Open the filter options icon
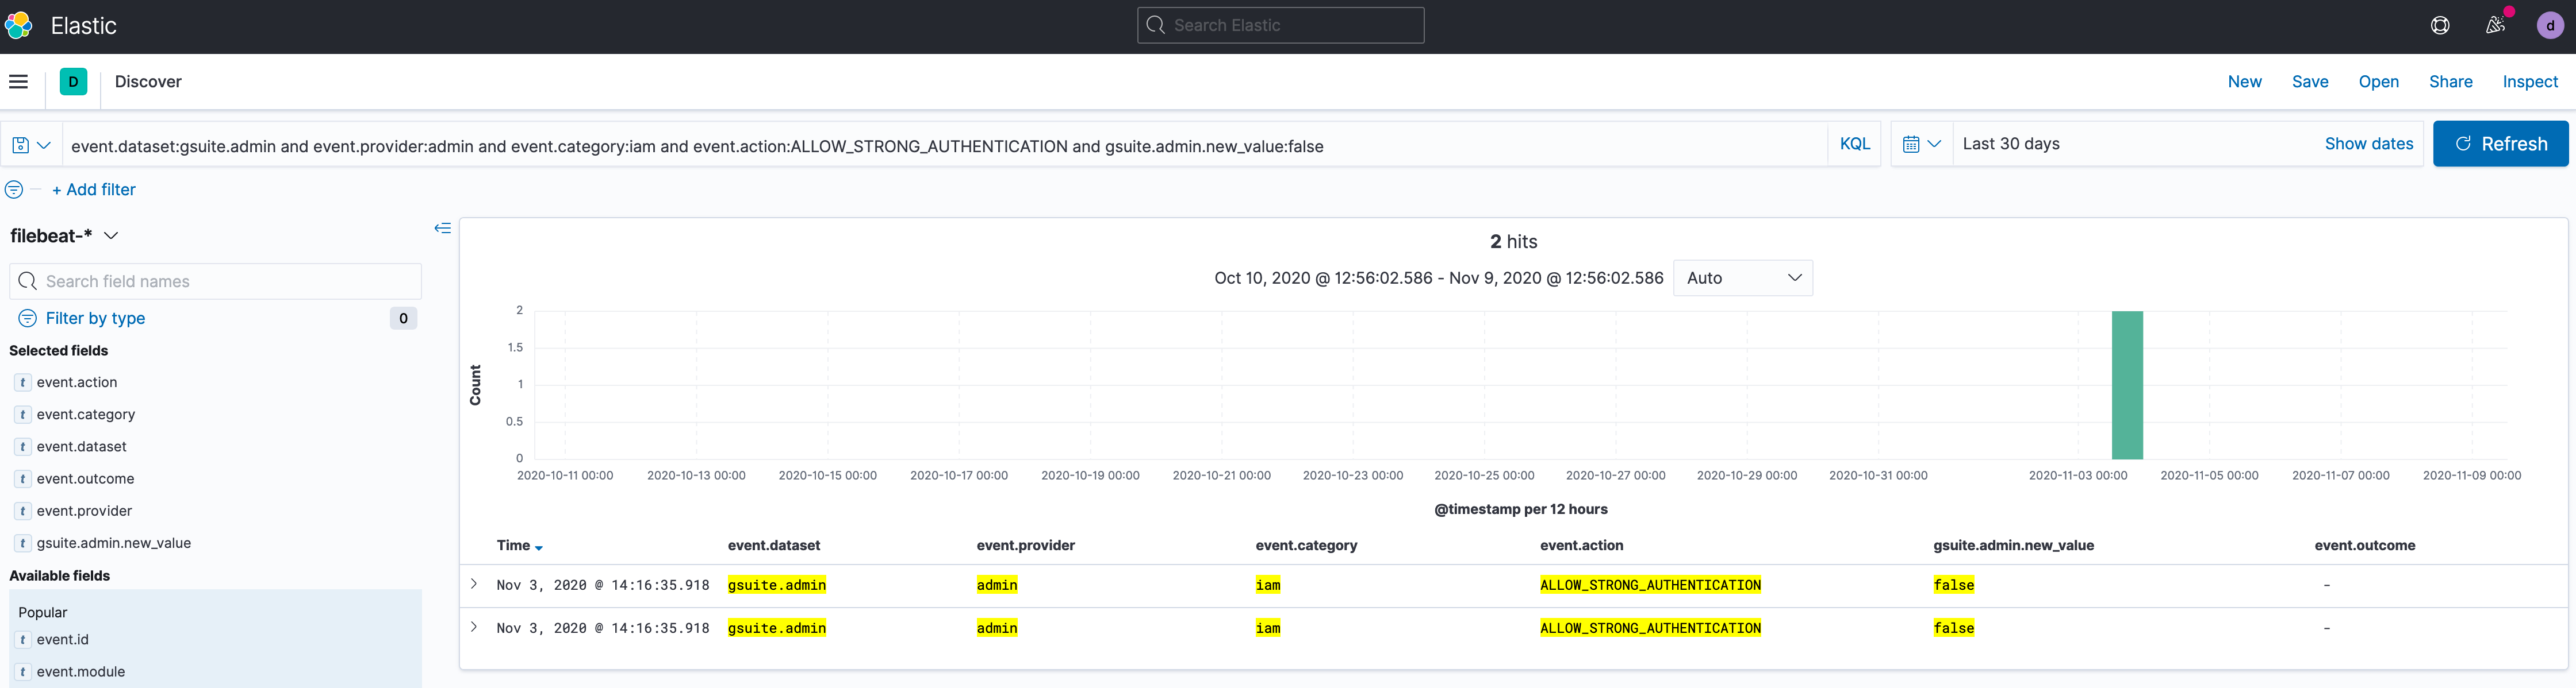2576x688 pixels. 14,190
